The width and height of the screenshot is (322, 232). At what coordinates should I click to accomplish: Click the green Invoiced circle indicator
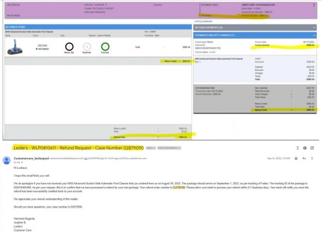click(105, 46)
